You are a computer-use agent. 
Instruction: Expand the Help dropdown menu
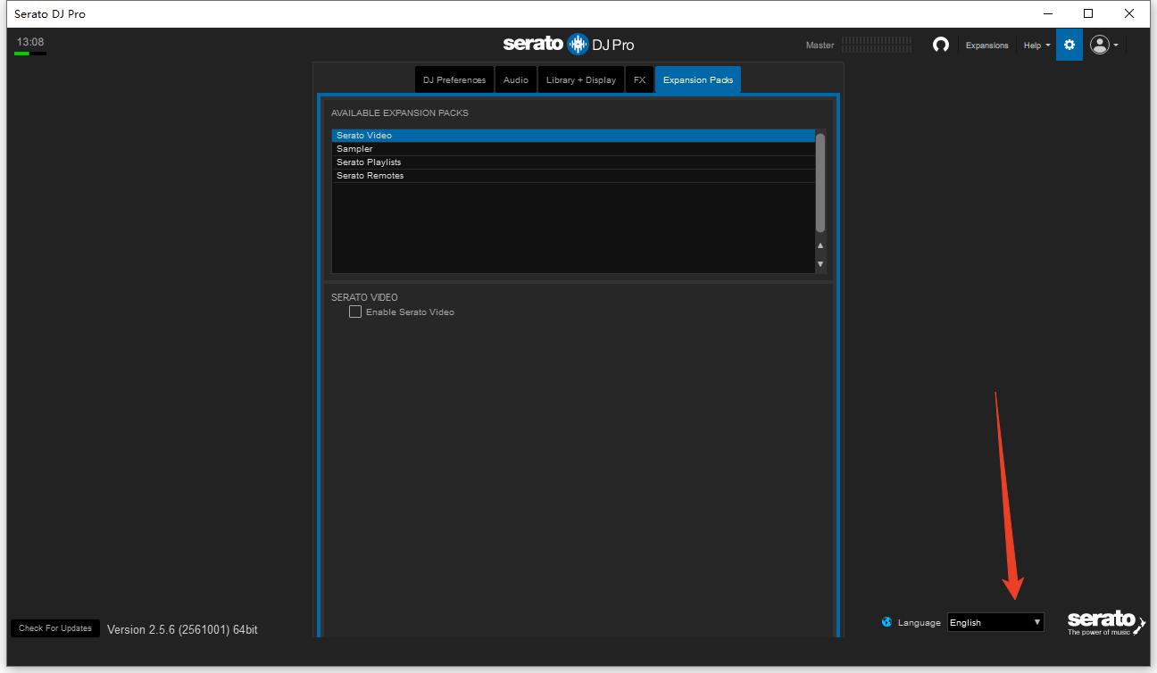[x=1036, y=46]
